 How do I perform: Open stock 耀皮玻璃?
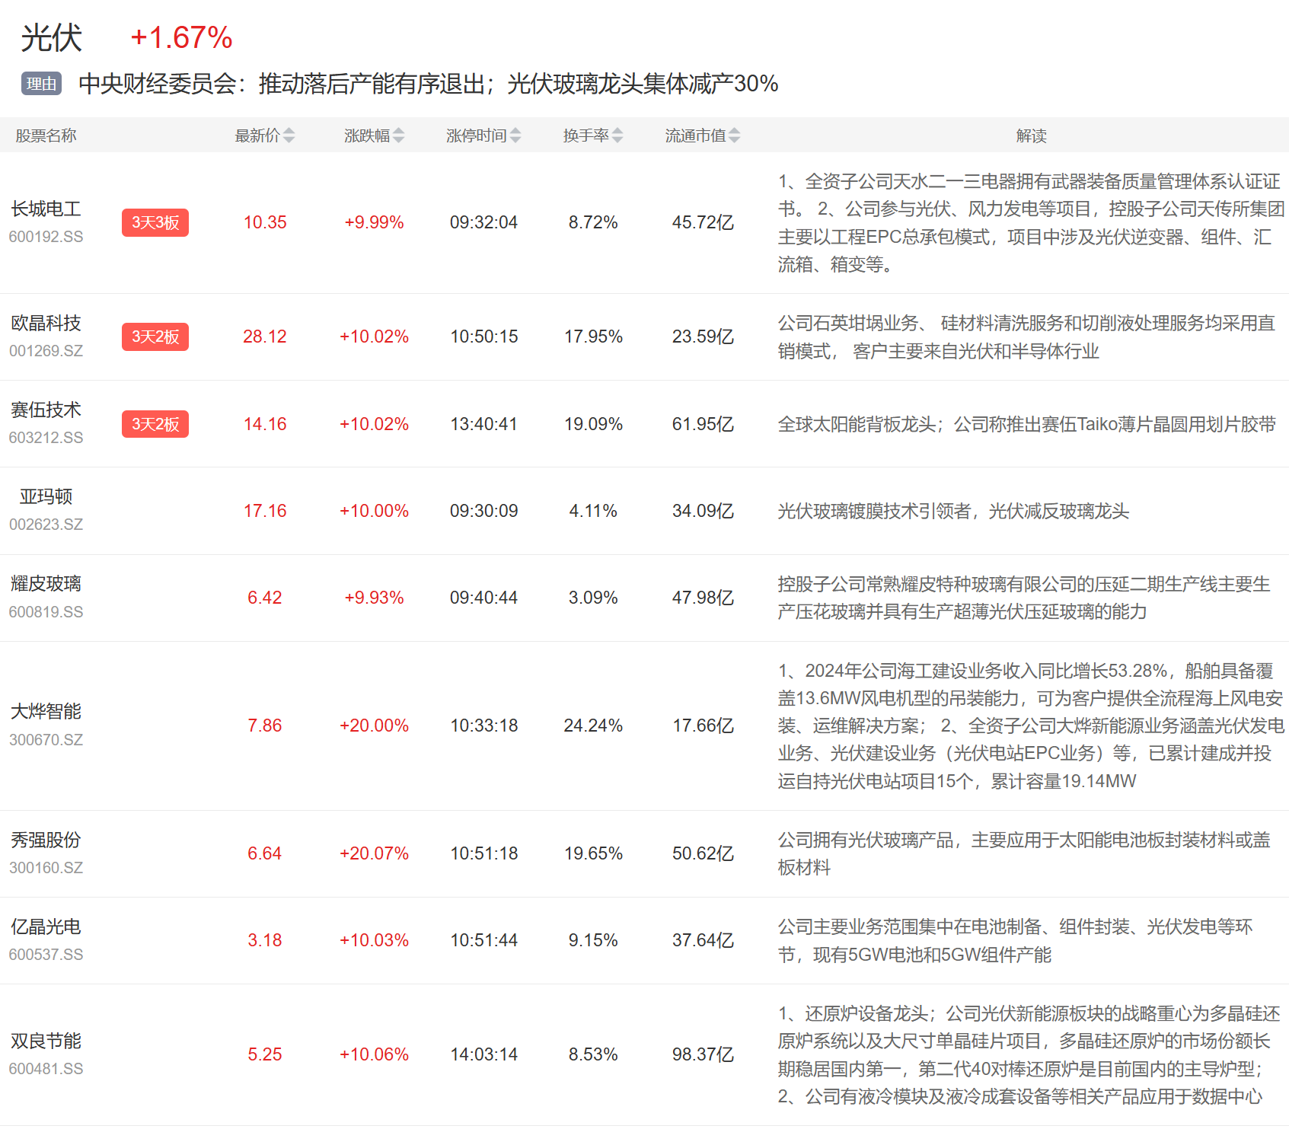(x=46, y=583)
